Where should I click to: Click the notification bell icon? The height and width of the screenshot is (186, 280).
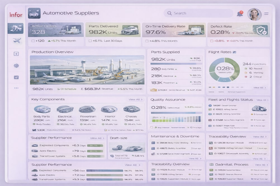[240, 14]
